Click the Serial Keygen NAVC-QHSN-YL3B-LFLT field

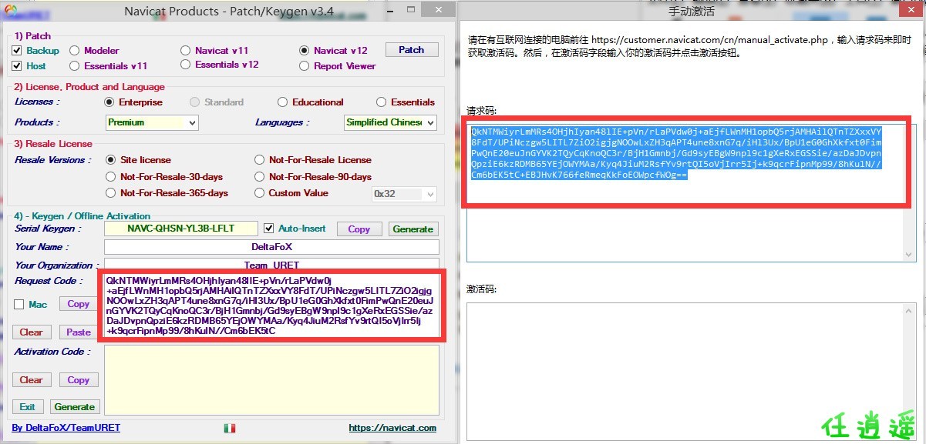click(181, 229)
